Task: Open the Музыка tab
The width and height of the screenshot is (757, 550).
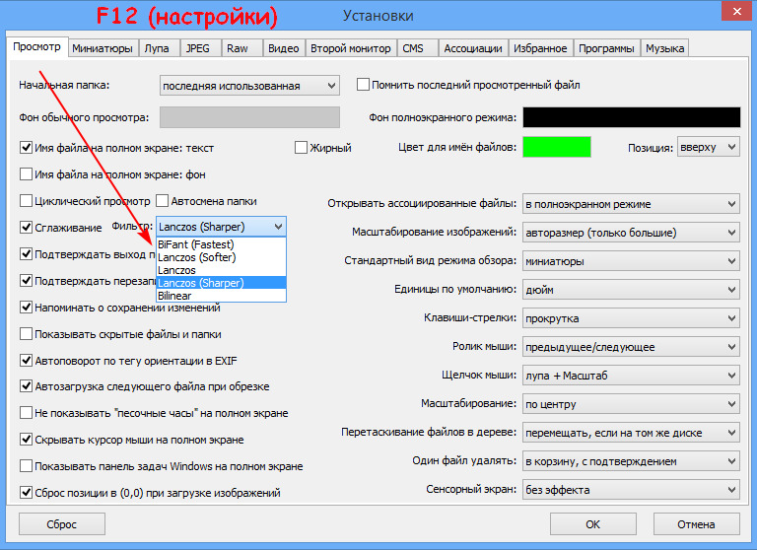Action: click(x=664, y=48)
